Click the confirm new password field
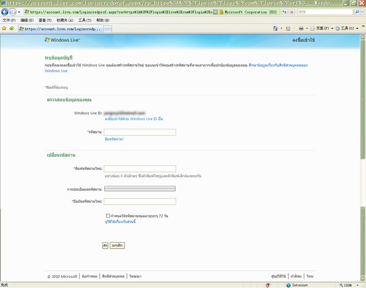The width and height of the screenshot is (366, 288). tap(140, 202)
